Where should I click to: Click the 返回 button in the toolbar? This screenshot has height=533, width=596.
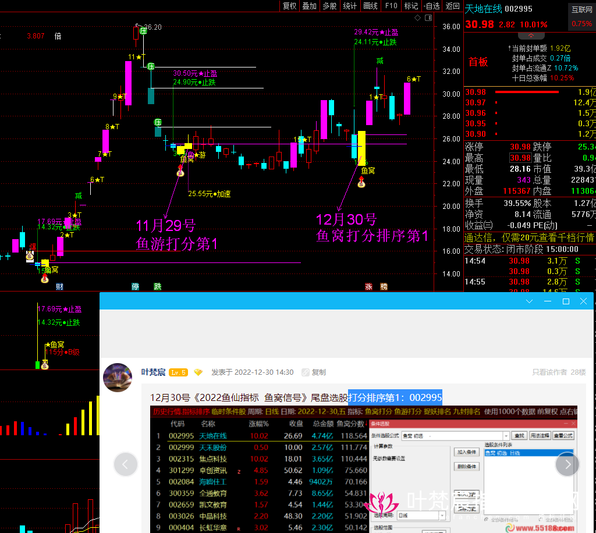[x=452, y=6]
